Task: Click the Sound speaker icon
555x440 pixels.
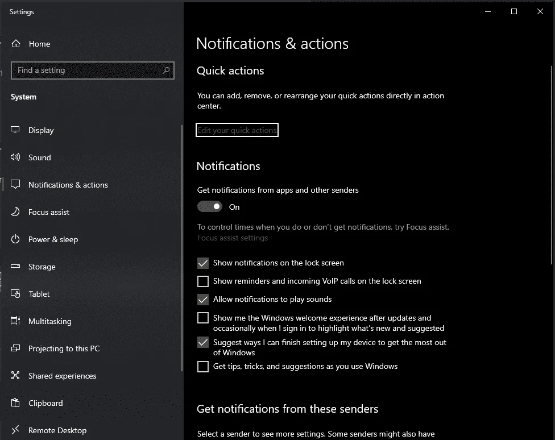Action: 15,157
